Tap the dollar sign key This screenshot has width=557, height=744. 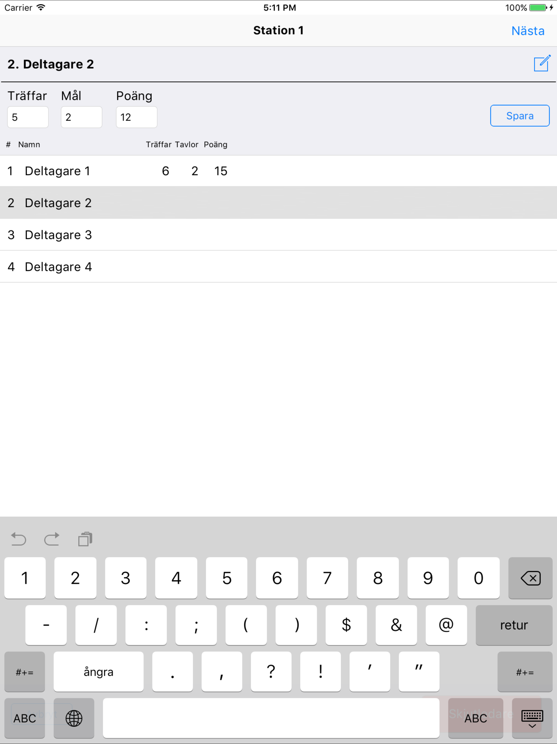click(x=346, y=625)
